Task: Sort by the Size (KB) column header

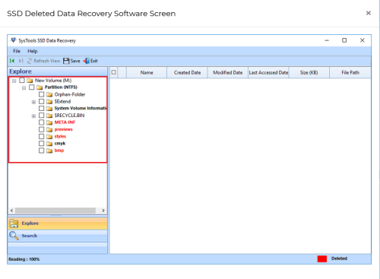Action: tap(309, 72)
